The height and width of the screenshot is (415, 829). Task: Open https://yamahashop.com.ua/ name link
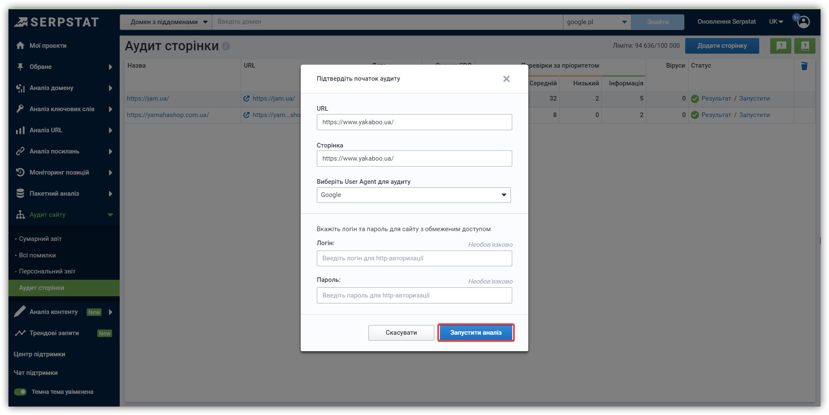click(x=168, y=115)
